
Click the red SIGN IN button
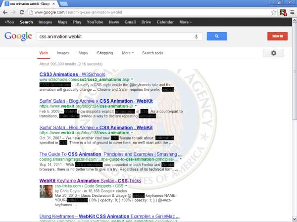[278, 36]
